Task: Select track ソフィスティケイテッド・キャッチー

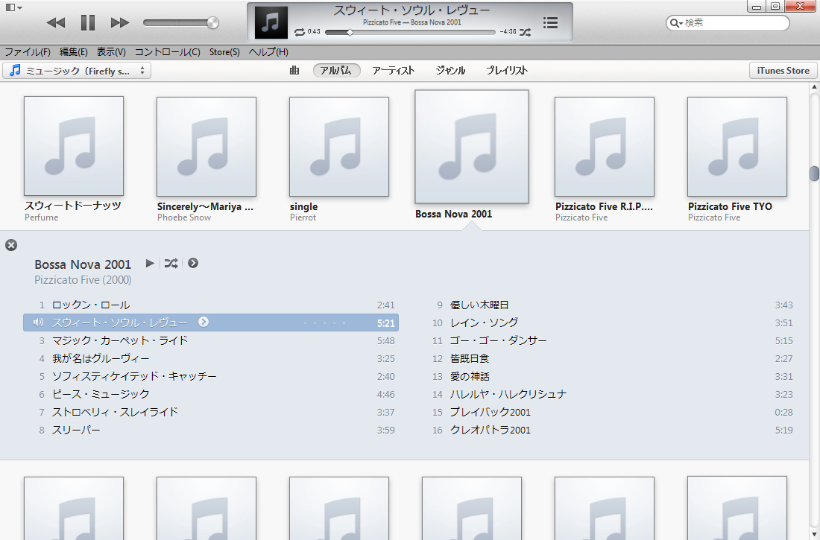Action: pos(211,376)
